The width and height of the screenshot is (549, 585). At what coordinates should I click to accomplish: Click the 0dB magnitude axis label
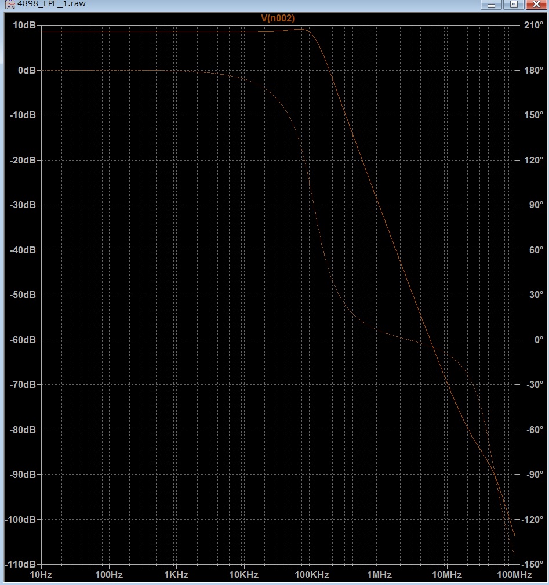pyautogui.click(x=27, y=70)
